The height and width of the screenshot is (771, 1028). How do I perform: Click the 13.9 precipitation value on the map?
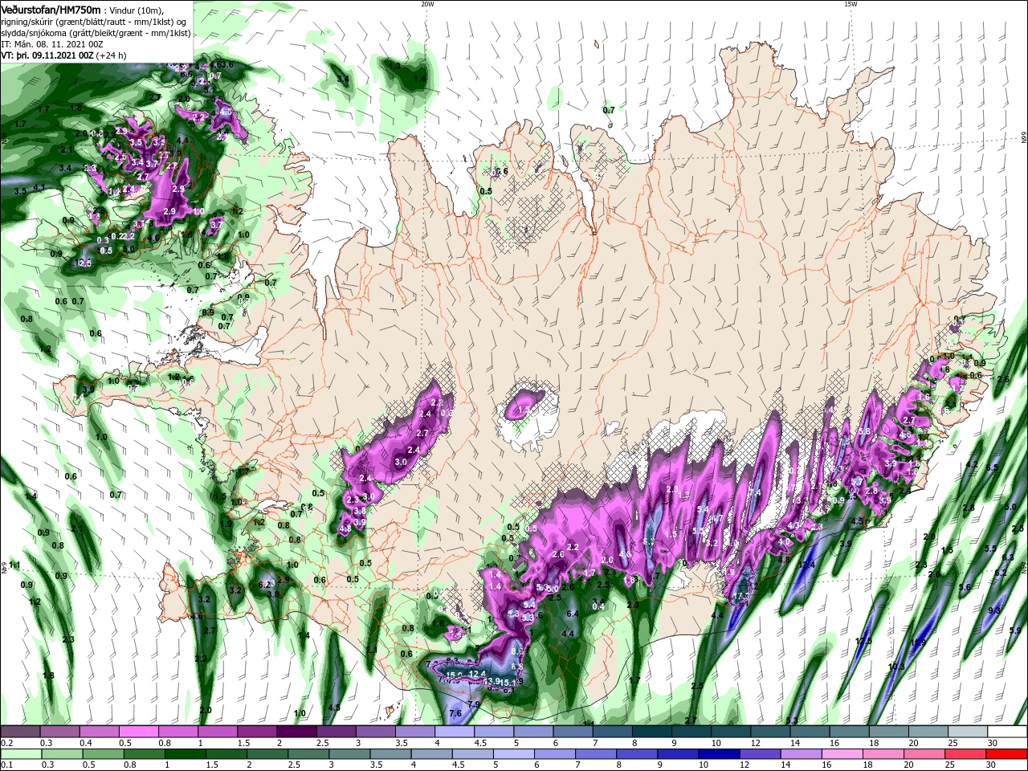click(x=492, y=681)
